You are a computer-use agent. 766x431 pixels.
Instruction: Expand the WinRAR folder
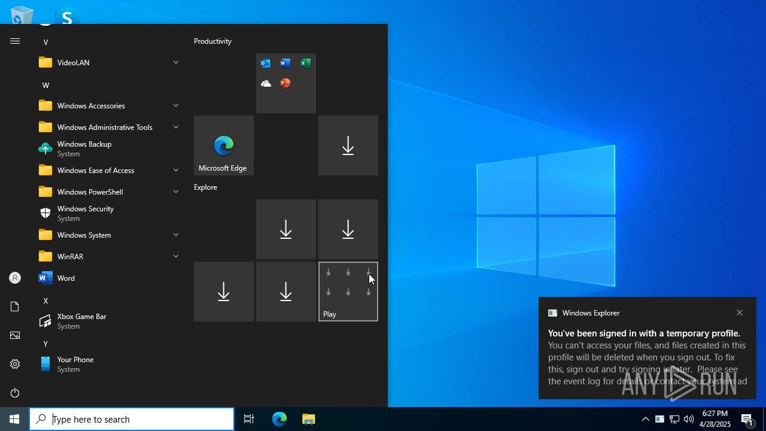(x=109, y=256)
